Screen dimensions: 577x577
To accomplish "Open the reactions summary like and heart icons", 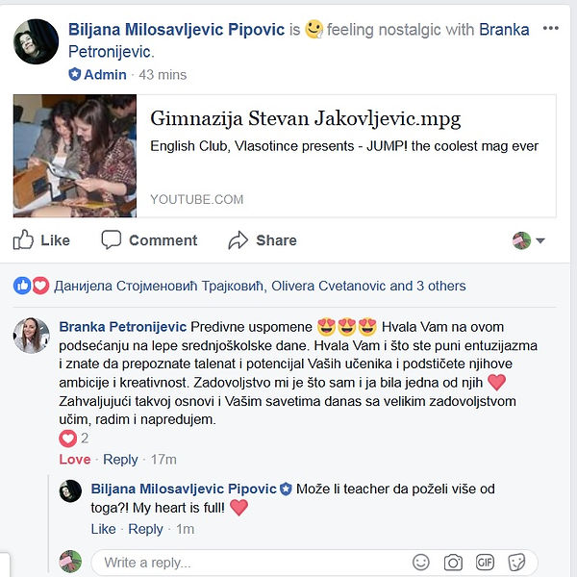I will point(31,286).
